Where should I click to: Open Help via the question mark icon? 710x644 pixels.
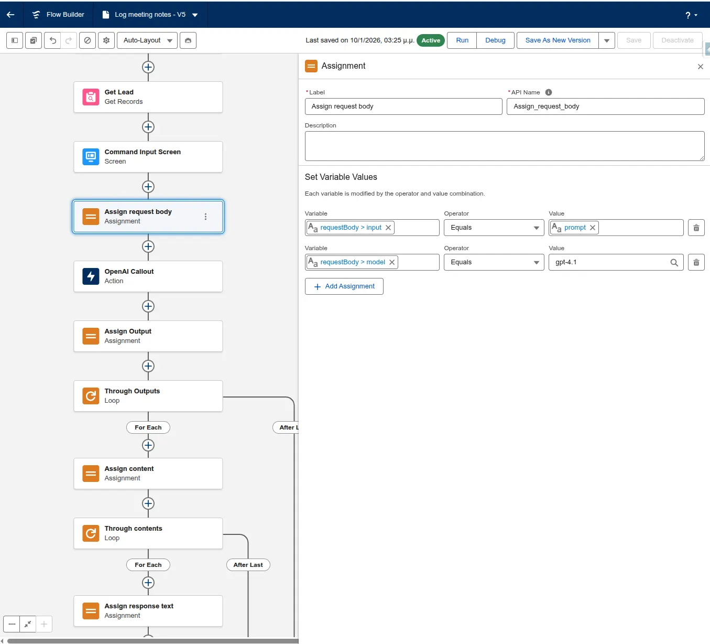pos(687,15)
